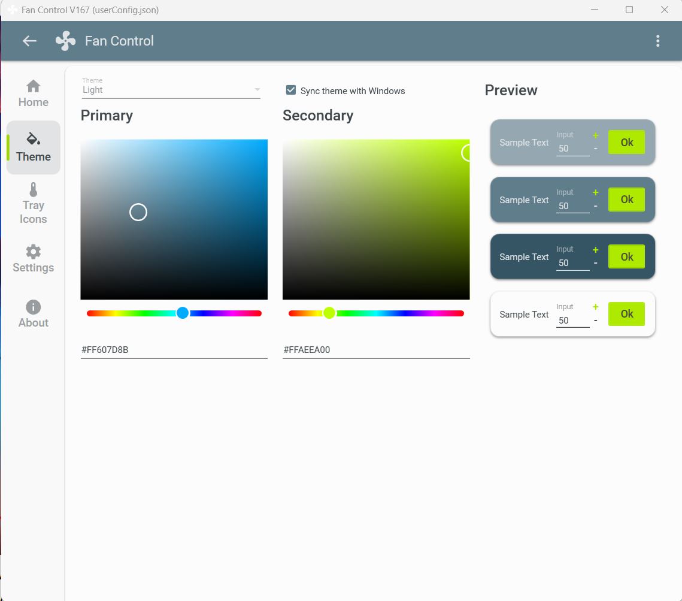Click the Secondary color picker handle
682x601 pixels.
coord(466,153)
